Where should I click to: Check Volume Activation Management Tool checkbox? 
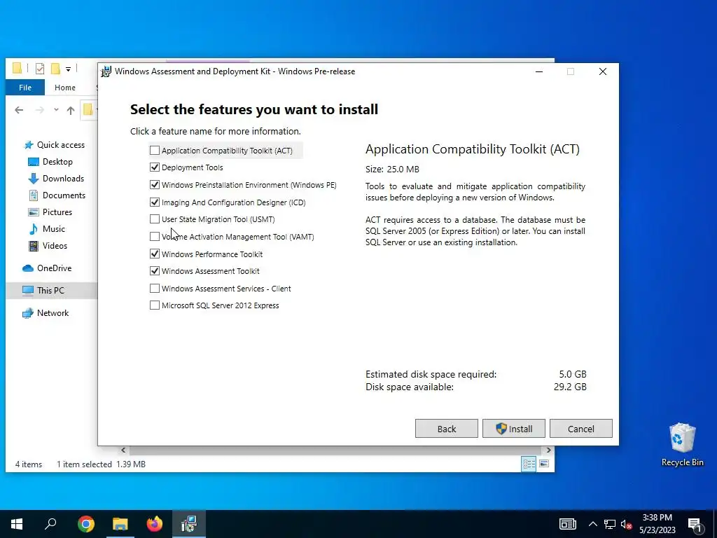tap(155, 237)
